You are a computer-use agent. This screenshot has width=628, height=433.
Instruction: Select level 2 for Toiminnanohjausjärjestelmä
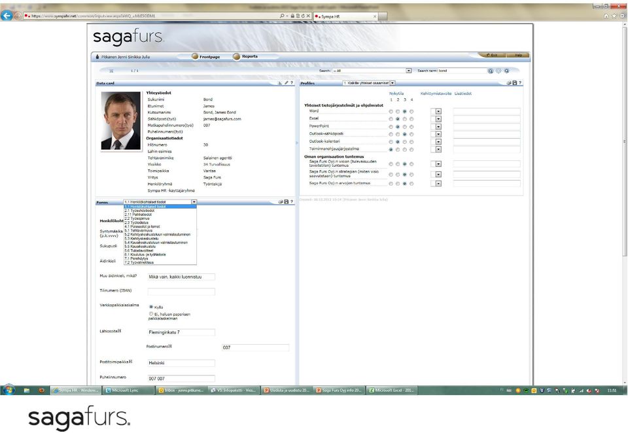(398, 149)
